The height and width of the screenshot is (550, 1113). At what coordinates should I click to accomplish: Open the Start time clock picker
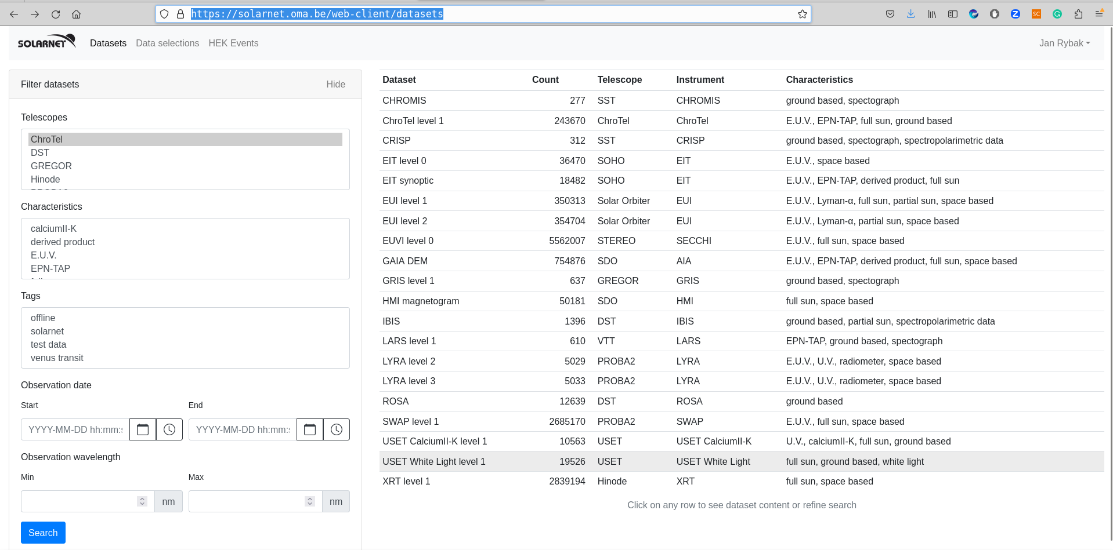[x=169, y=429]
